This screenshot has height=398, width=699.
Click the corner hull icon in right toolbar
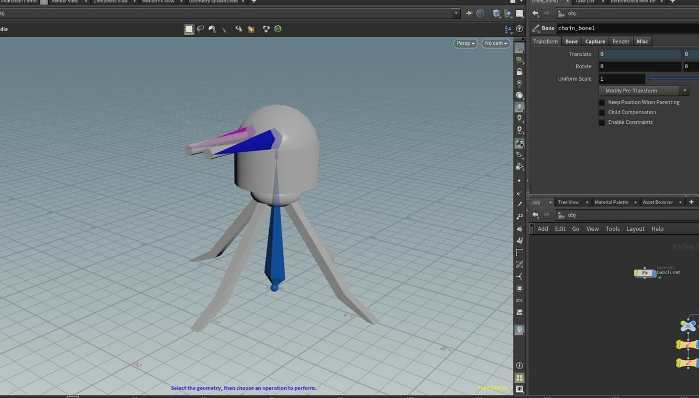(x=519, y=252)
